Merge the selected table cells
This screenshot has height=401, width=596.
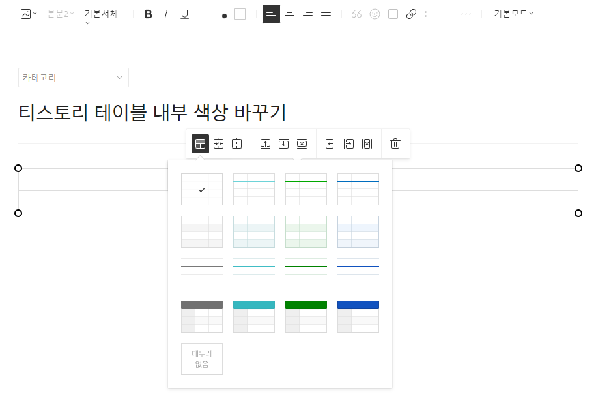(219, 144)
